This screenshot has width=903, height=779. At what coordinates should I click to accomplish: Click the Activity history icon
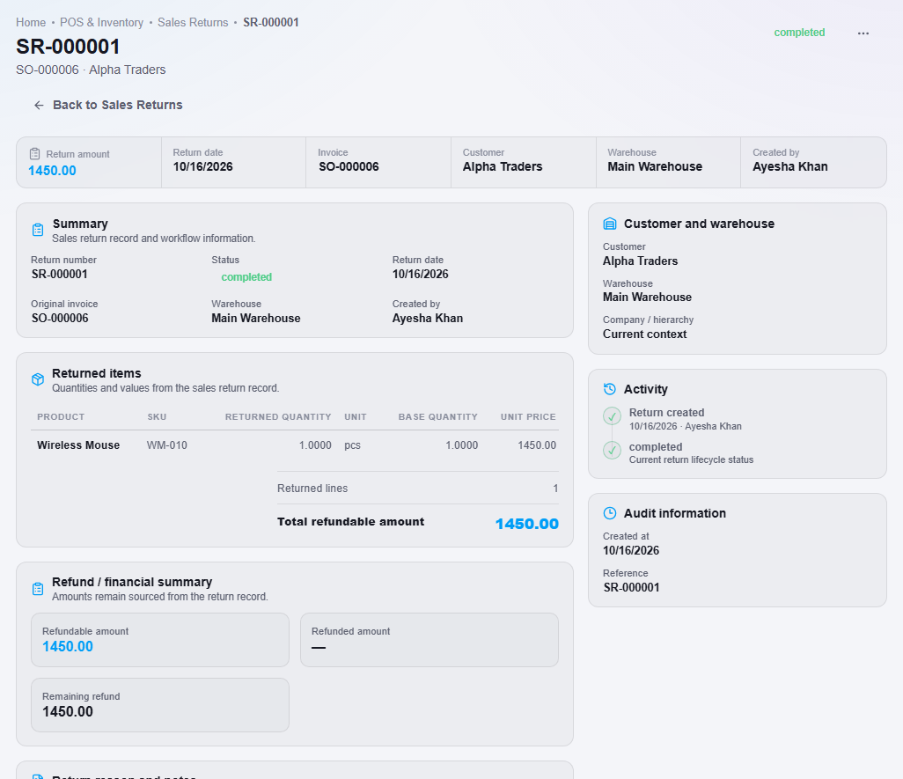(x=609, y=389)
